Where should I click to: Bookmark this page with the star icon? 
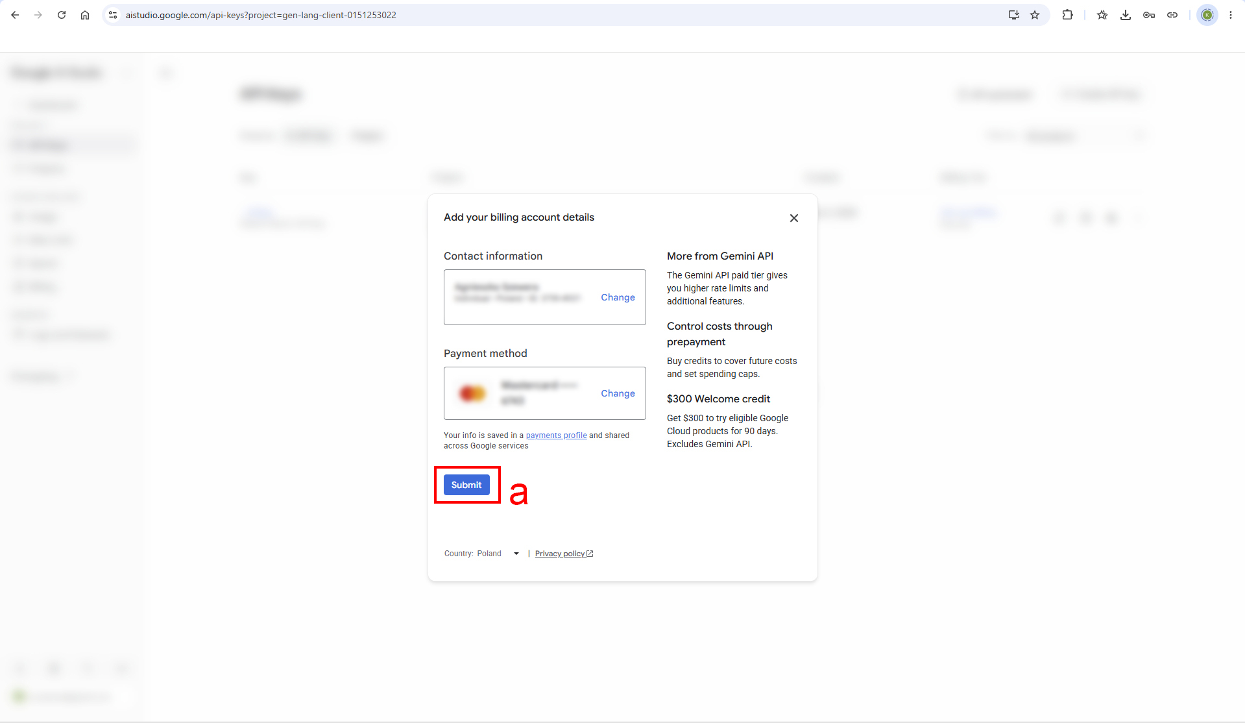tap(1035, 15)
